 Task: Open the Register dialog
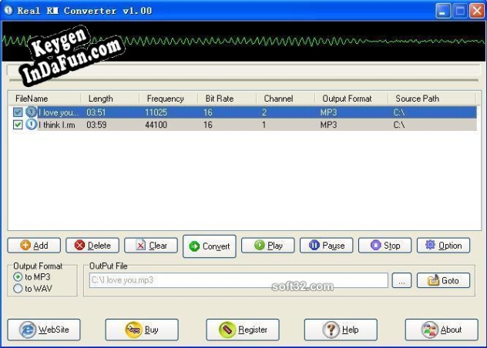(x=243, y=330)
